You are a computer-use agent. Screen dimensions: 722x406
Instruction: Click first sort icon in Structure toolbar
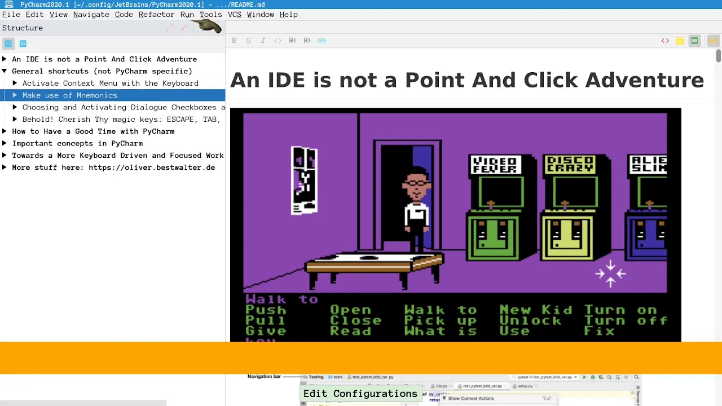click(x=8, y=43)
